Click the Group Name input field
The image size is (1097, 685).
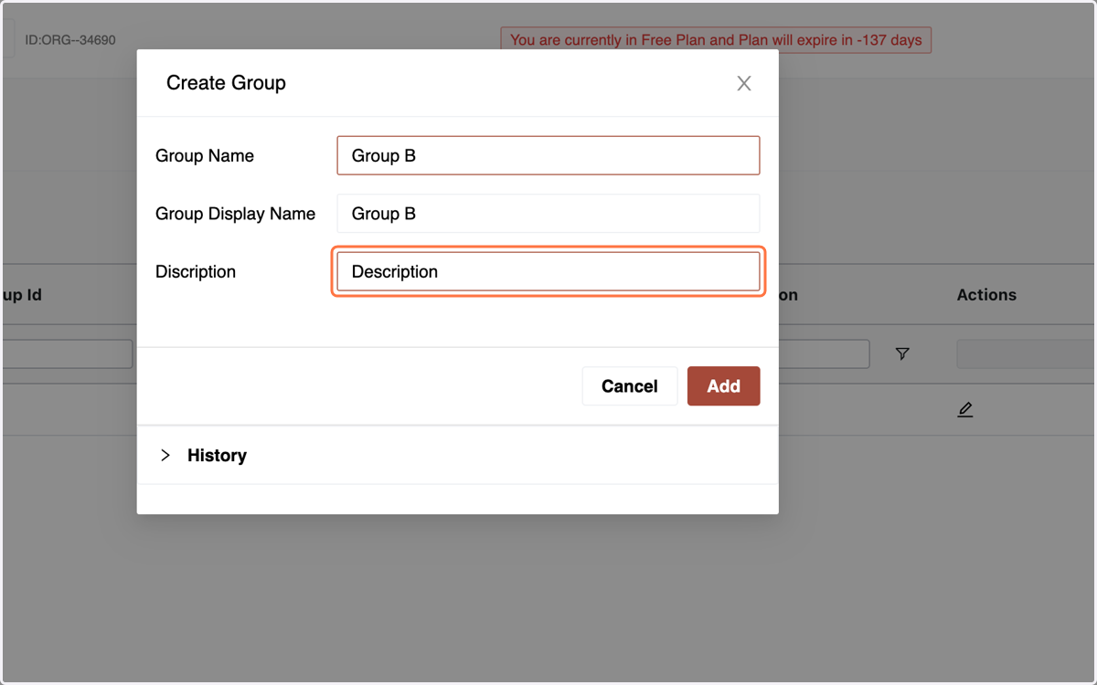548,155
